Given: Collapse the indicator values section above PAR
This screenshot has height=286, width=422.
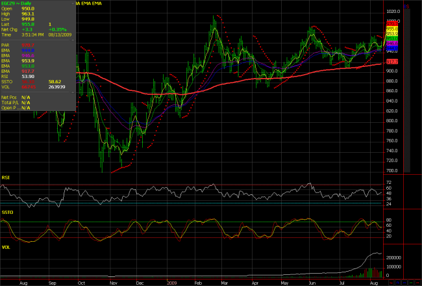Looking at the screenshot, I should pos(73,40).
